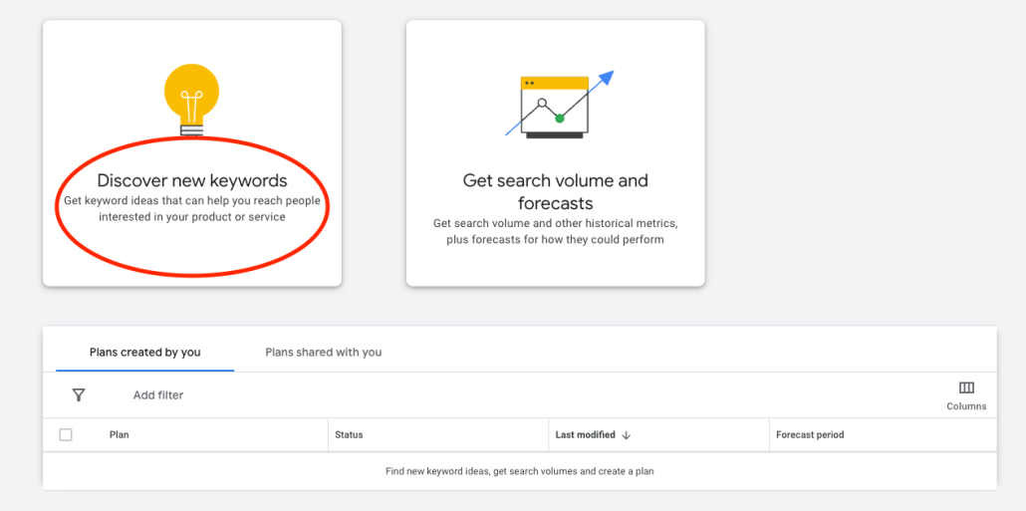Sort by the Last modified column header
The image size is (1026, 511).
click(585, 435)
